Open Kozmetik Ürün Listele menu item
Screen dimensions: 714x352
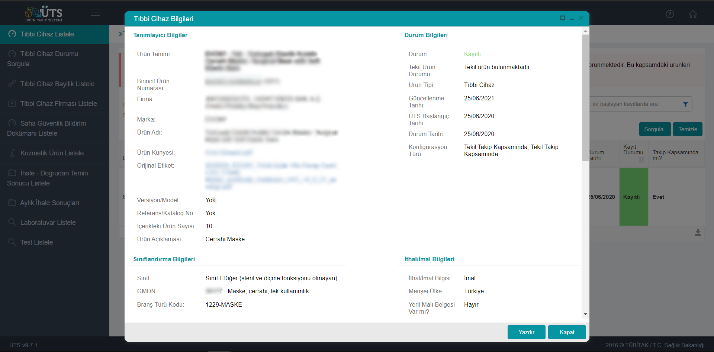tap(52, 153)
